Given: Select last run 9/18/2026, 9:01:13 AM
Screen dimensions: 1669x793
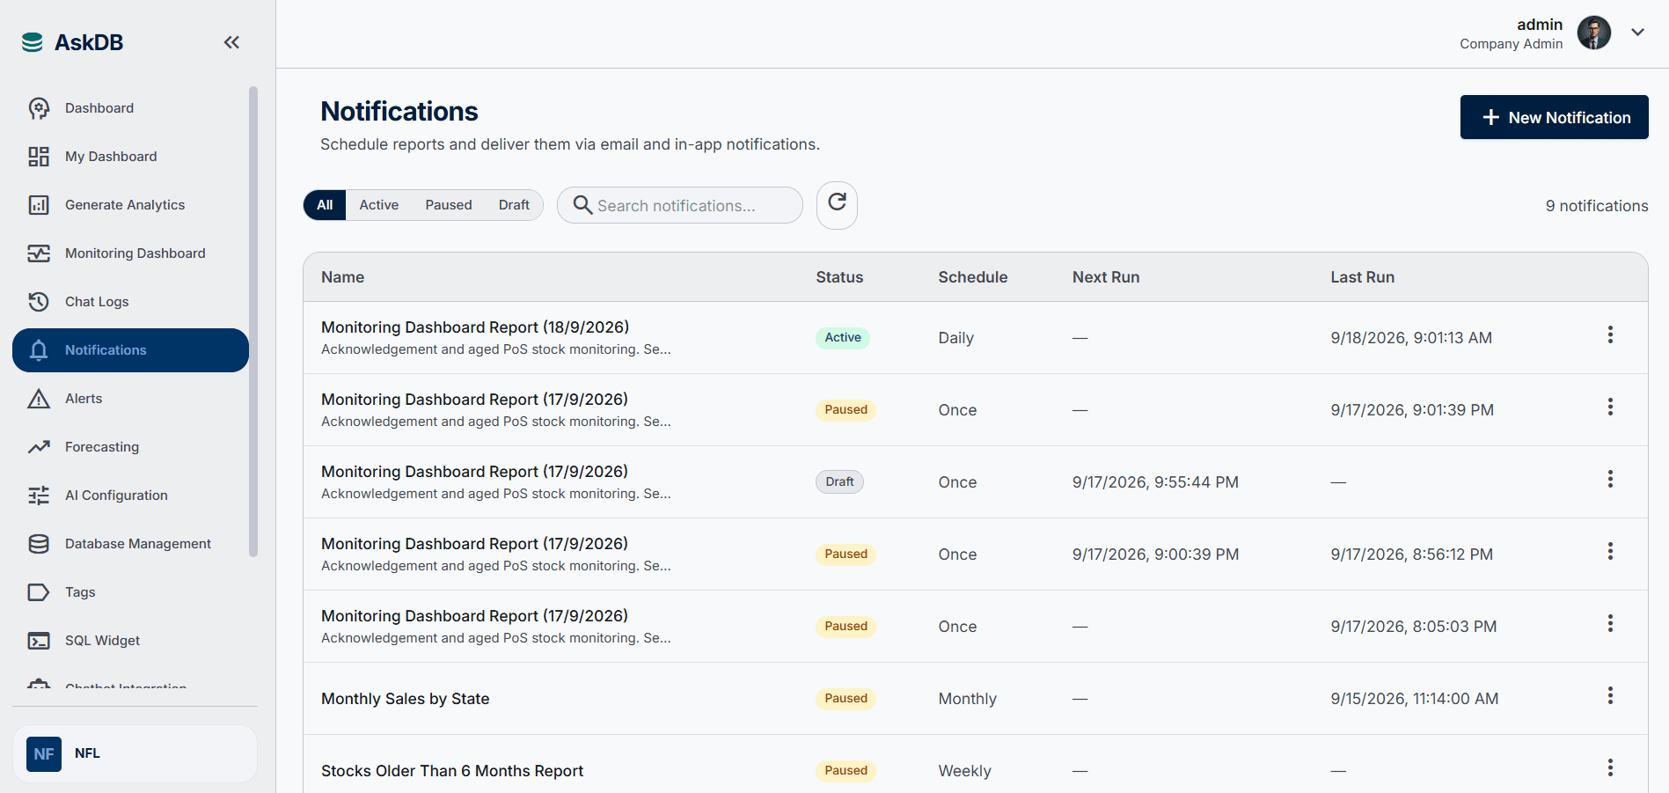Looking at the screenshot, I should (x=1411, y=338).
